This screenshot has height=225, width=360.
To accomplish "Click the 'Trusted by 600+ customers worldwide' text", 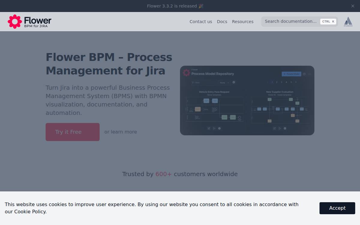I will [180, 174].
